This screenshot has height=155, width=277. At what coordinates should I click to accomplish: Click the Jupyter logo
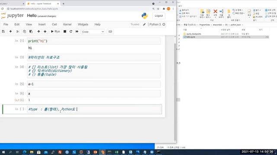[x=13, y=15]
